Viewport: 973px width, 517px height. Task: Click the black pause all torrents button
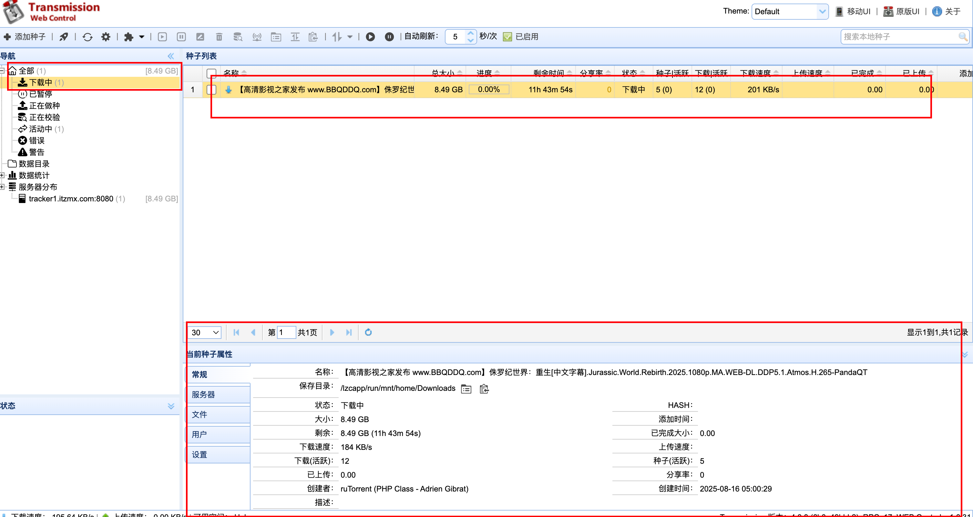pos(389,37)
